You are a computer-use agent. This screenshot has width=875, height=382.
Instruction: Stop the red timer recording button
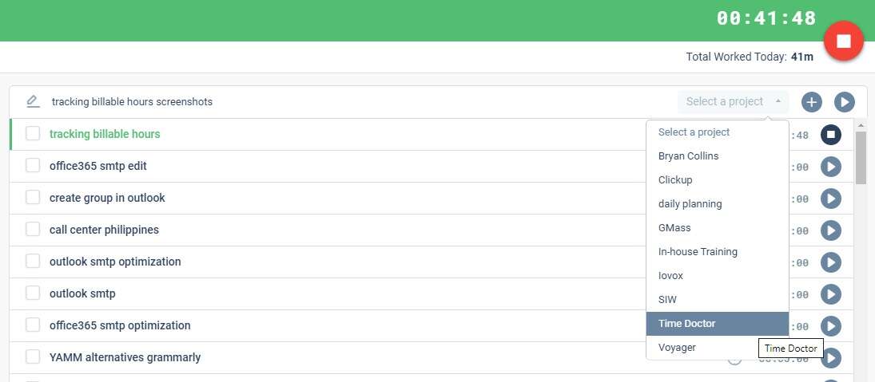click(844, 41)
